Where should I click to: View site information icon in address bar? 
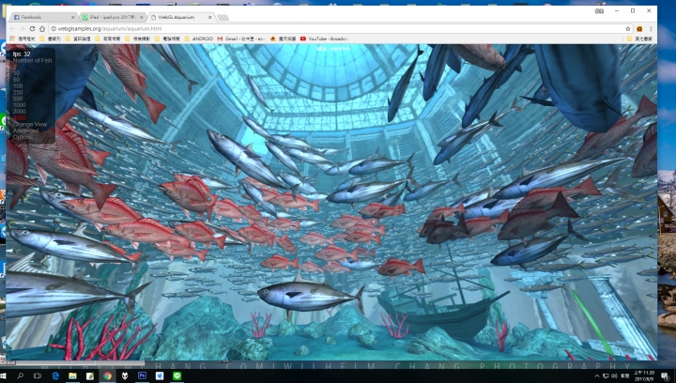click(x=54, y=28)
